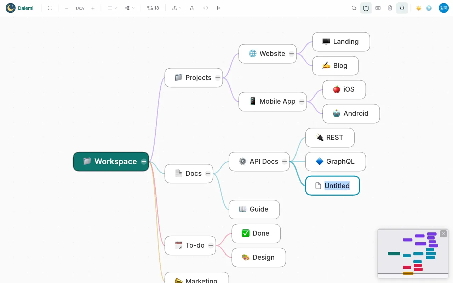Collapse the Mobile App branch
The image size is (453, 283).
click(x=302, y=102)
